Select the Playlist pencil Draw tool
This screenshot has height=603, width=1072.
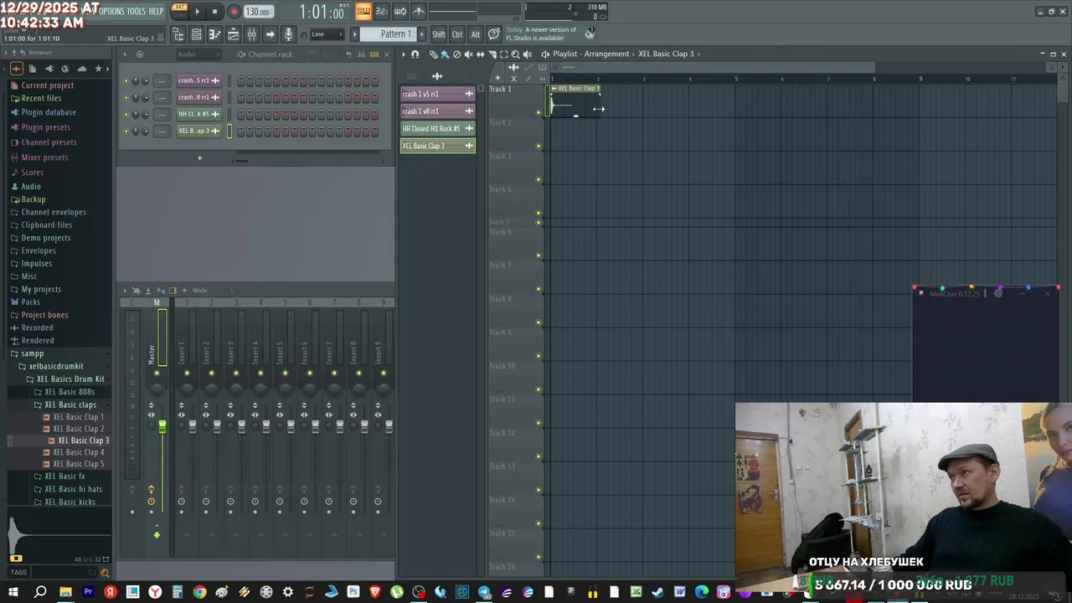point(433,54)
